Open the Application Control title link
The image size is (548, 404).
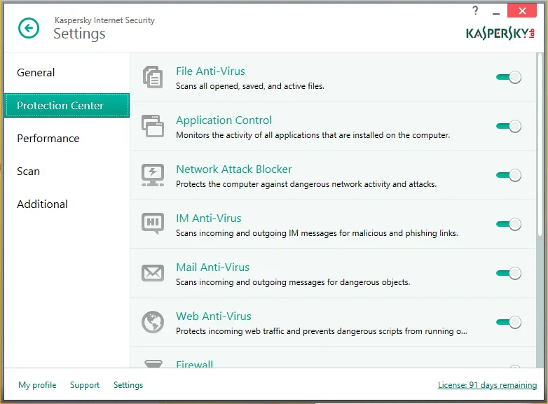pos(224,120)
